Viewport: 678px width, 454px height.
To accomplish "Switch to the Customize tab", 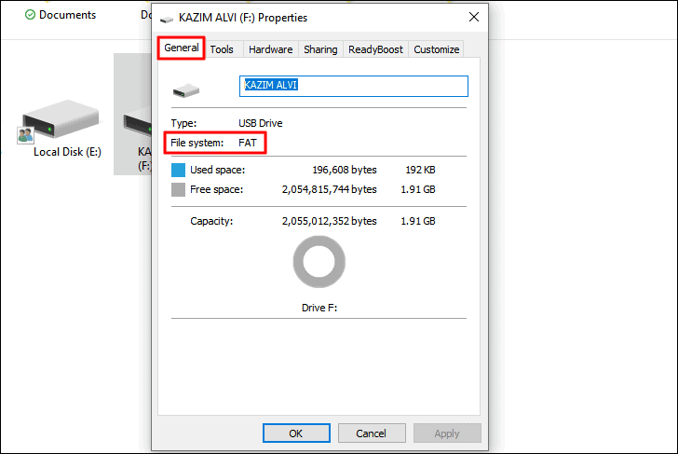I will [x=436, y=49].
